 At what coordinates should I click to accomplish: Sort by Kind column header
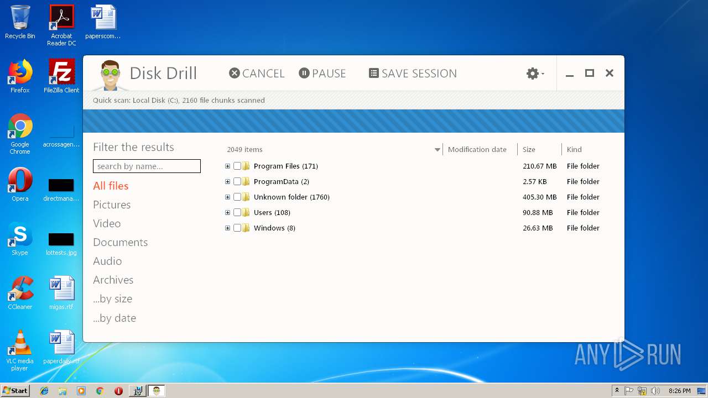click(x=574, y=149)
